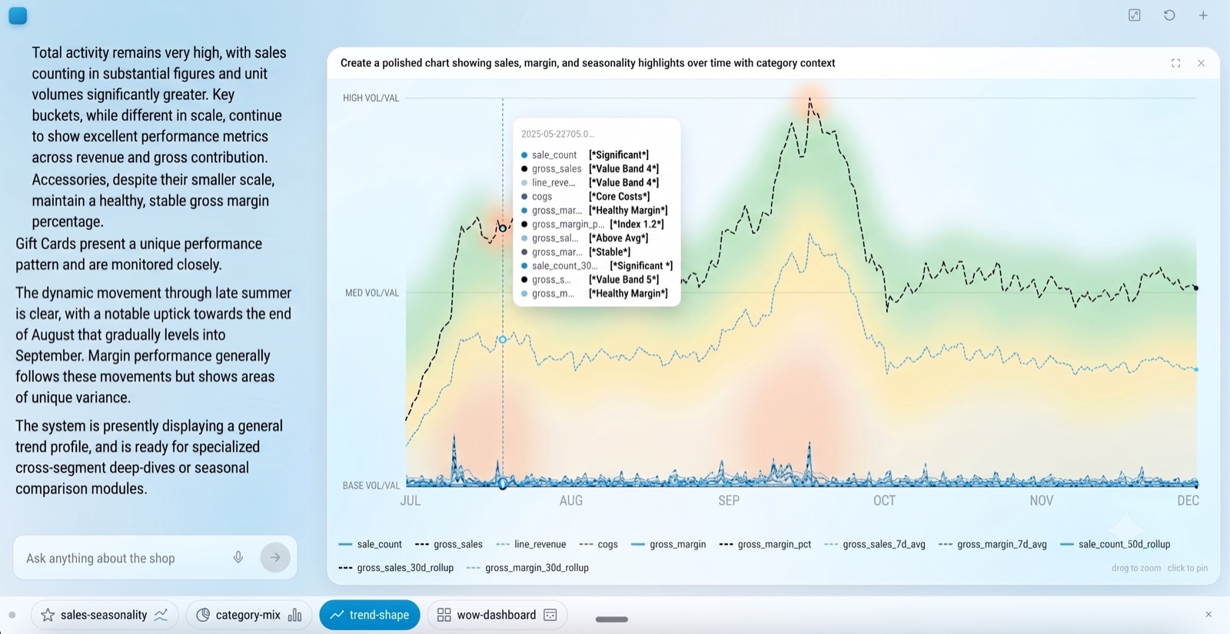1230x634 pixels.
Task: Click the '[*Above Avg*]' tooltip value
Action: [x=619, y=238]
